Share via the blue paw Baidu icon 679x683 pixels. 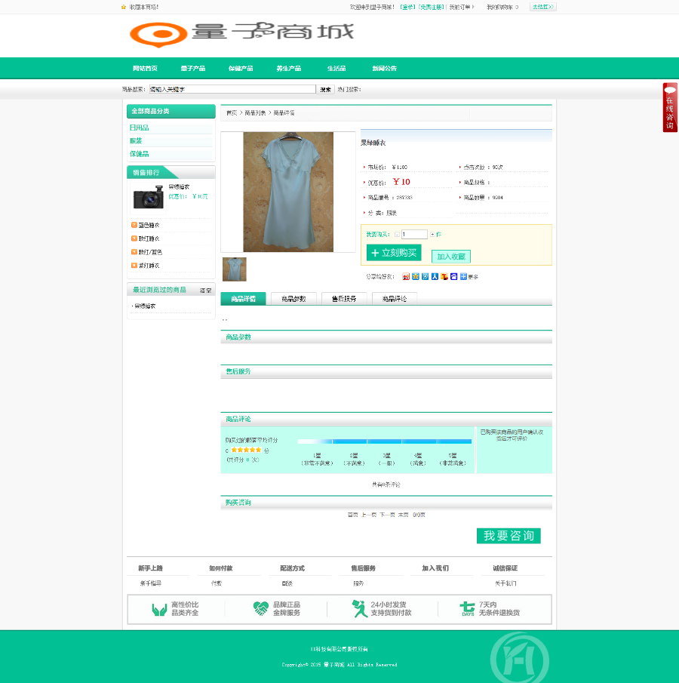tap(453, 277)
